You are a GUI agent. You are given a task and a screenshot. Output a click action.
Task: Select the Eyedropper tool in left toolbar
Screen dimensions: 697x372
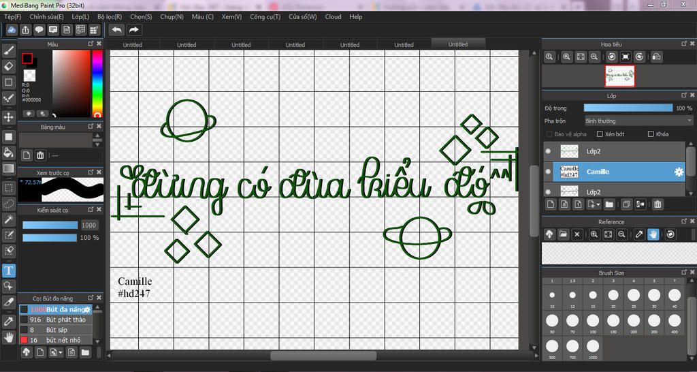click(x=8, y=322)
